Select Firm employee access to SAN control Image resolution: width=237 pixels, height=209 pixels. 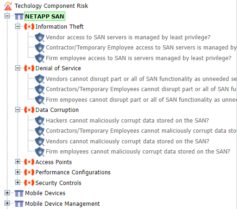click(138, 58)
